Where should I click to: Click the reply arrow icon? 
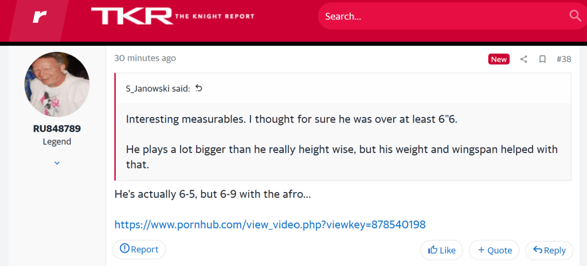(x=538, y=250)
